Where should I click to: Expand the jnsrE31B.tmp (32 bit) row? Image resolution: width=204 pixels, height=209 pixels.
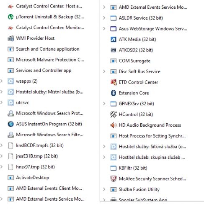[x=2, y=156]
